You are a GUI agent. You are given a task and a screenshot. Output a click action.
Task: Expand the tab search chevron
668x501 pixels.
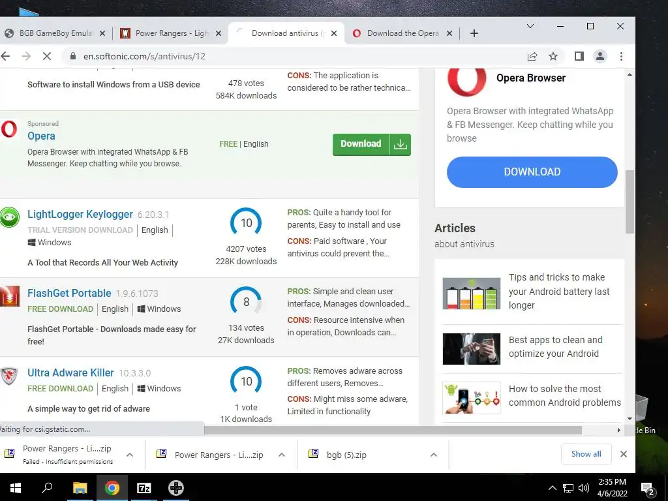[530, 26]
